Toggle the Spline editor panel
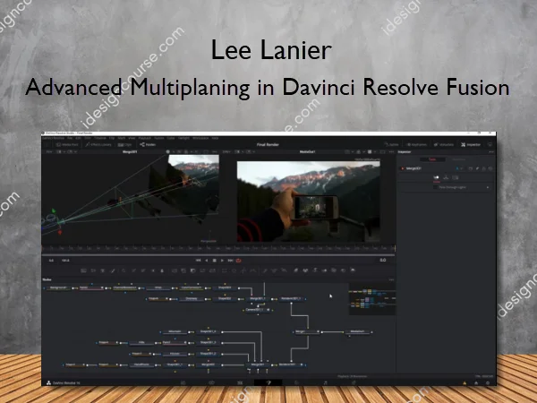The width and height of the screenshot is (537, 403). pos(391,144)
